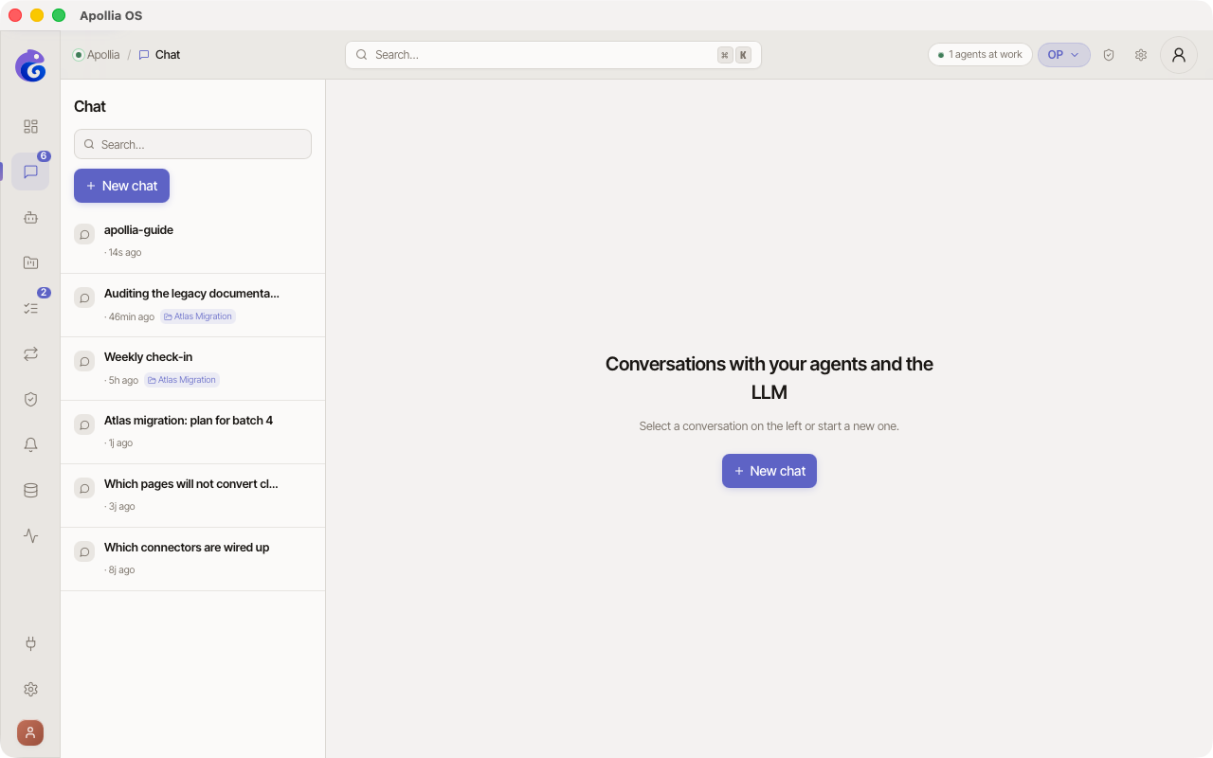Viewport: 1213px width, 758px height.
Task: Expand the OP dropdown in top bar
Action: (1064, 55)
